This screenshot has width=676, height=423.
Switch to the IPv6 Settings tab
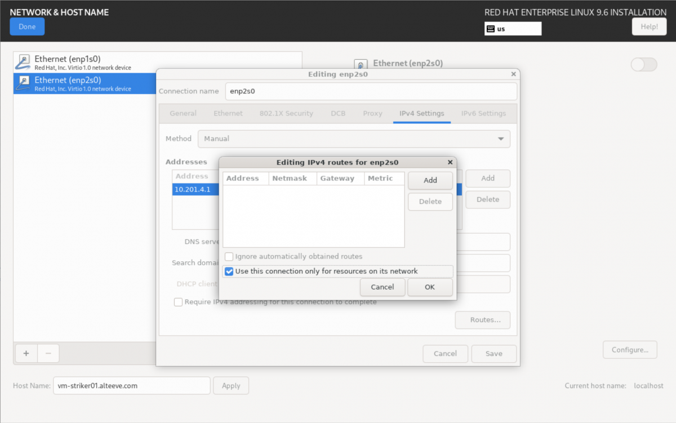click(483, 113)
